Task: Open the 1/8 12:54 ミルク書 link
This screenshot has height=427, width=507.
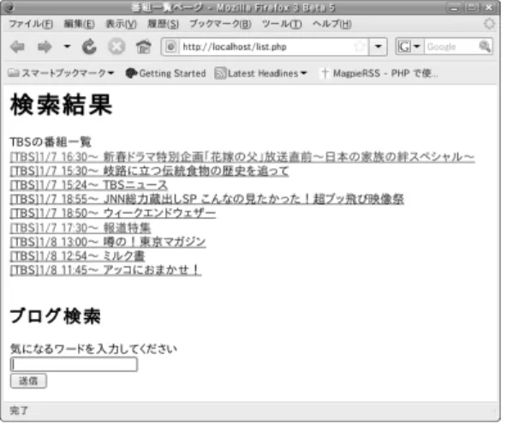Action: click(x=77, y=256)
